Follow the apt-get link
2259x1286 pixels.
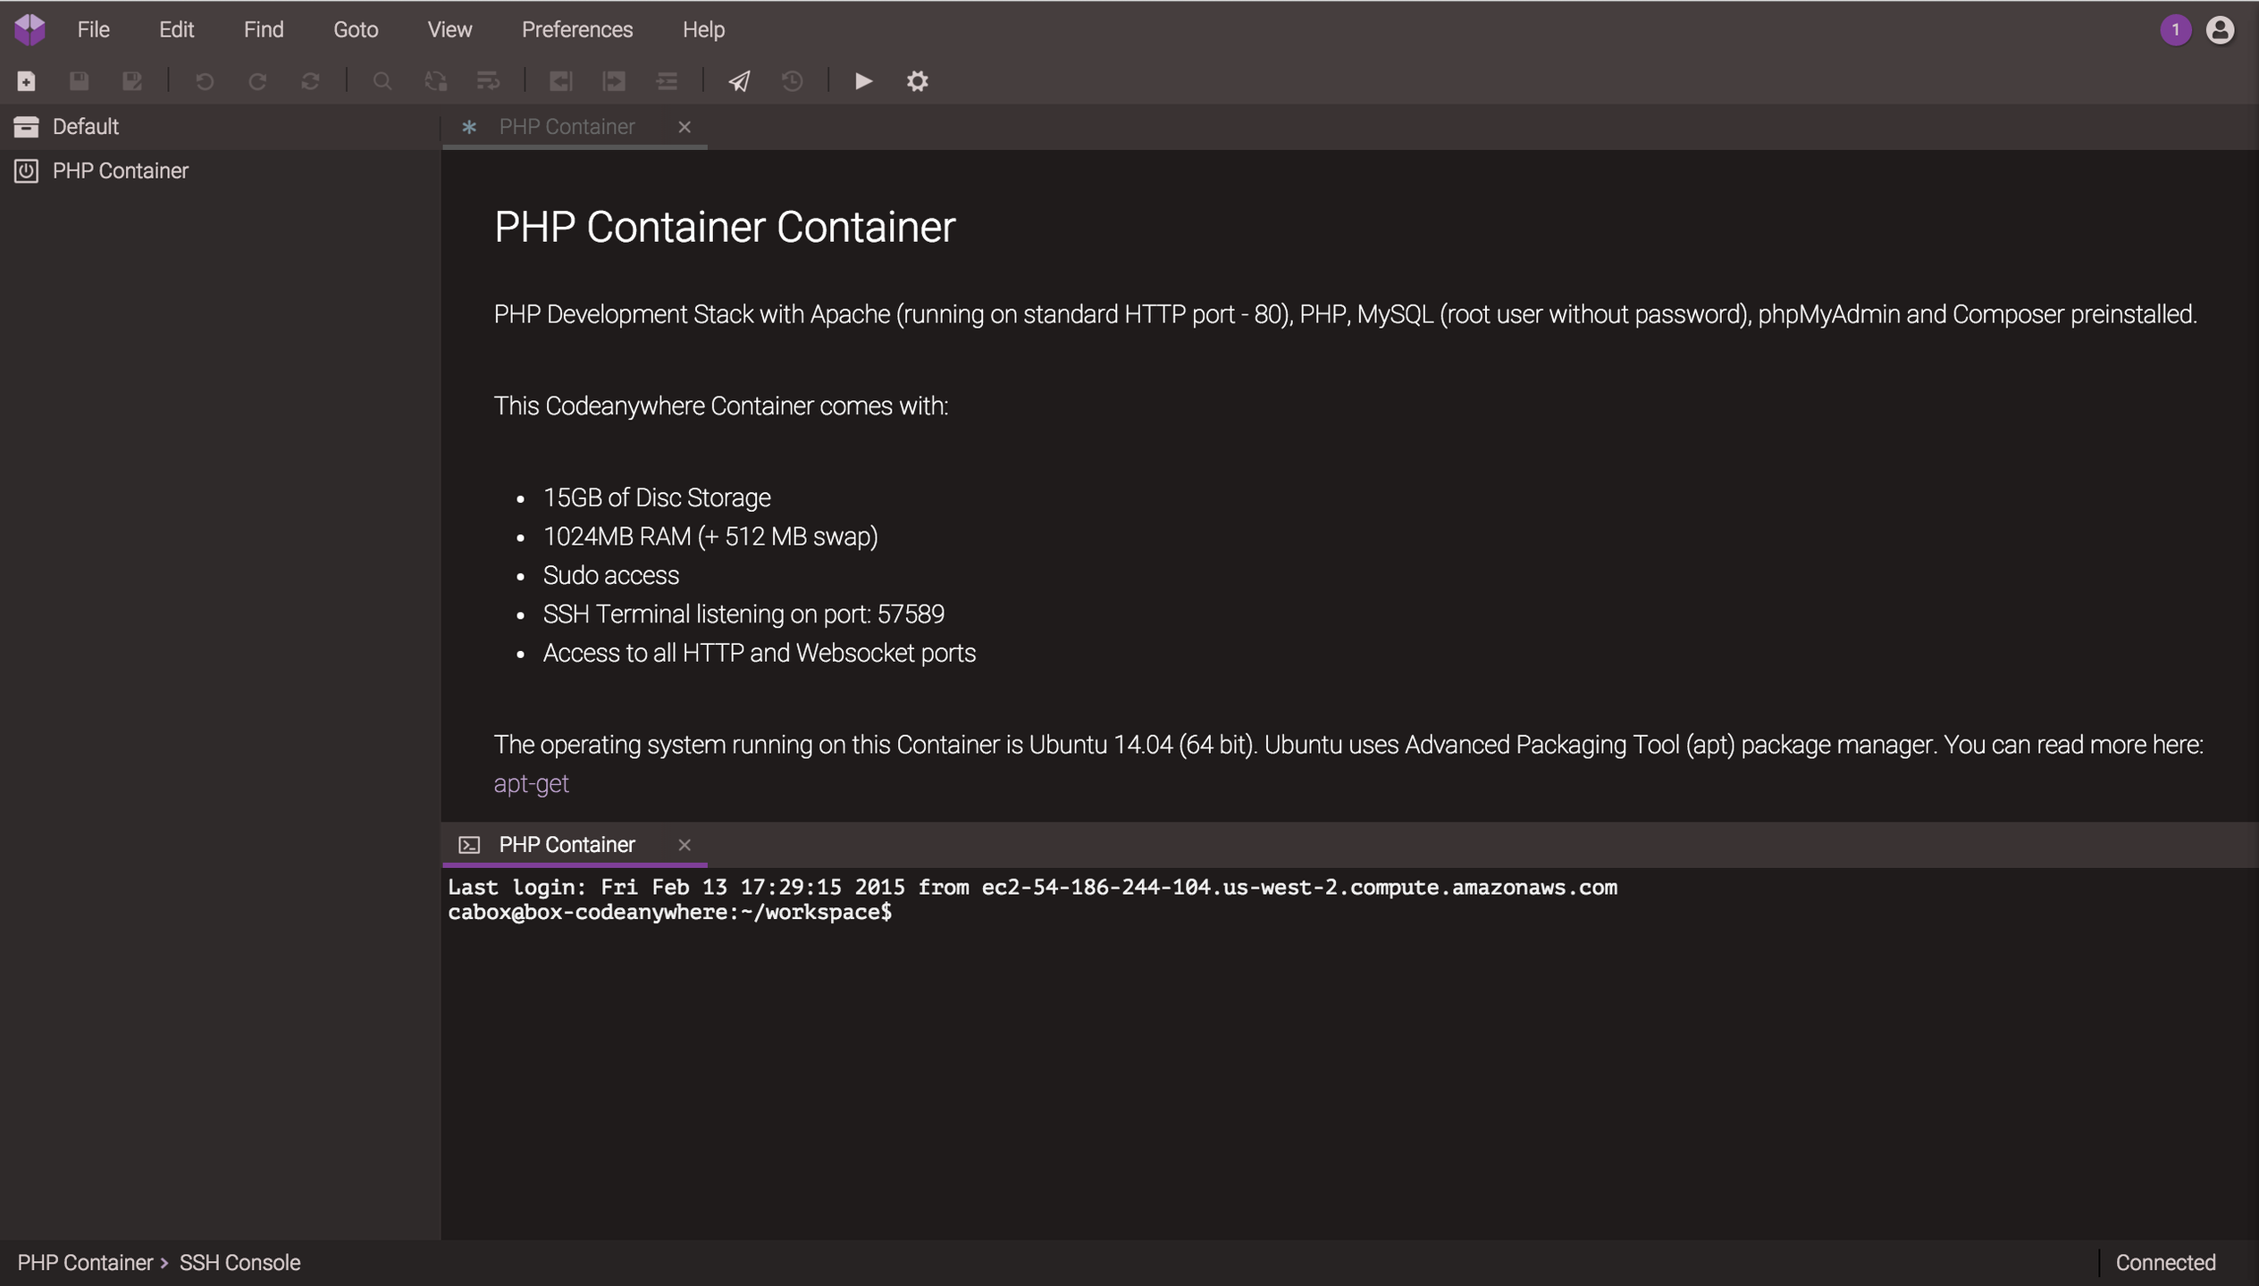531,783
